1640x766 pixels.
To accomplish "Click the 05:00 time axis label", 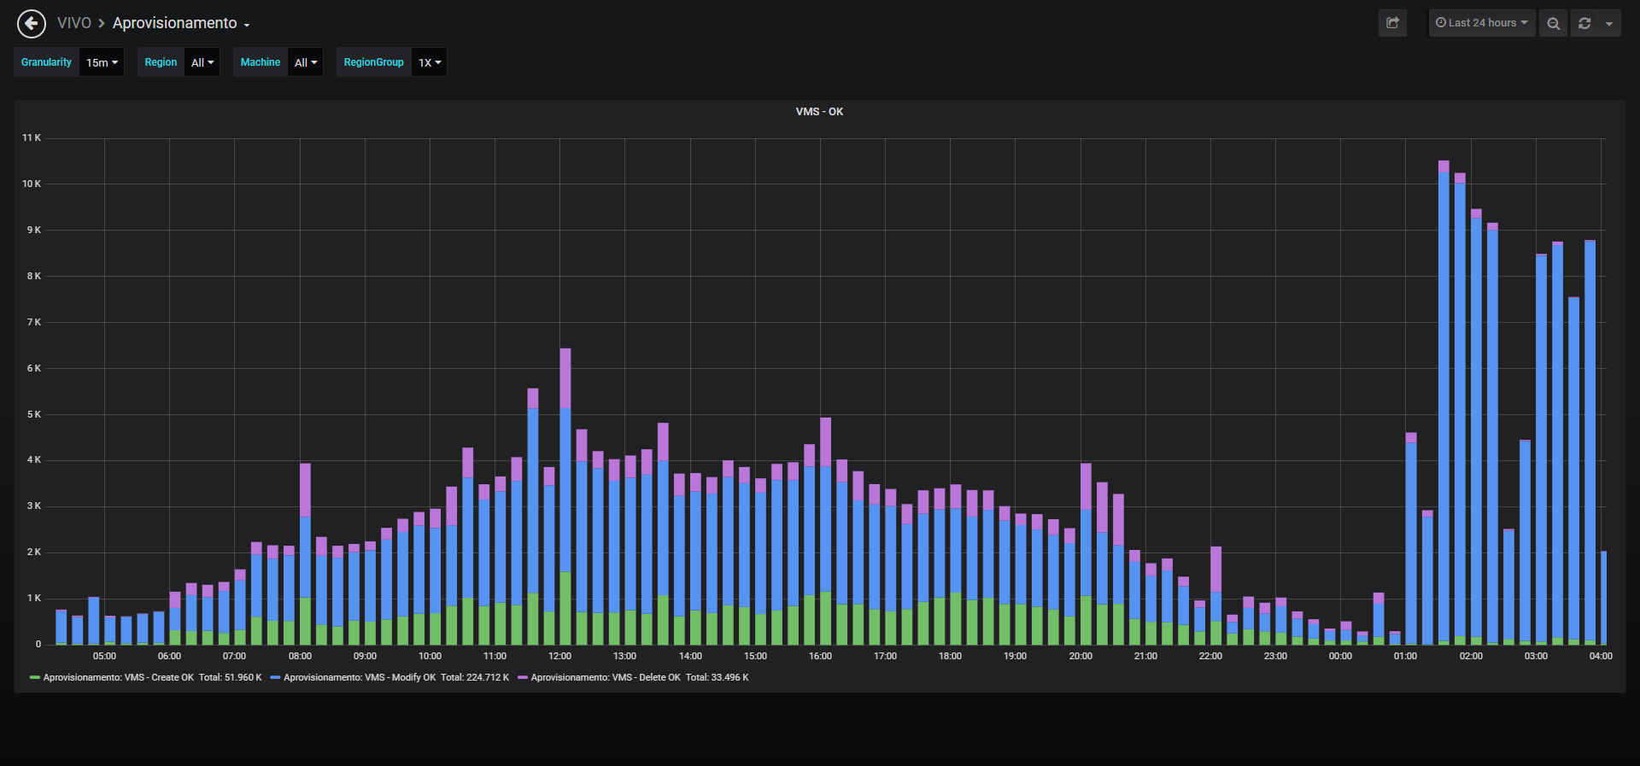I will tap(104, 656).
